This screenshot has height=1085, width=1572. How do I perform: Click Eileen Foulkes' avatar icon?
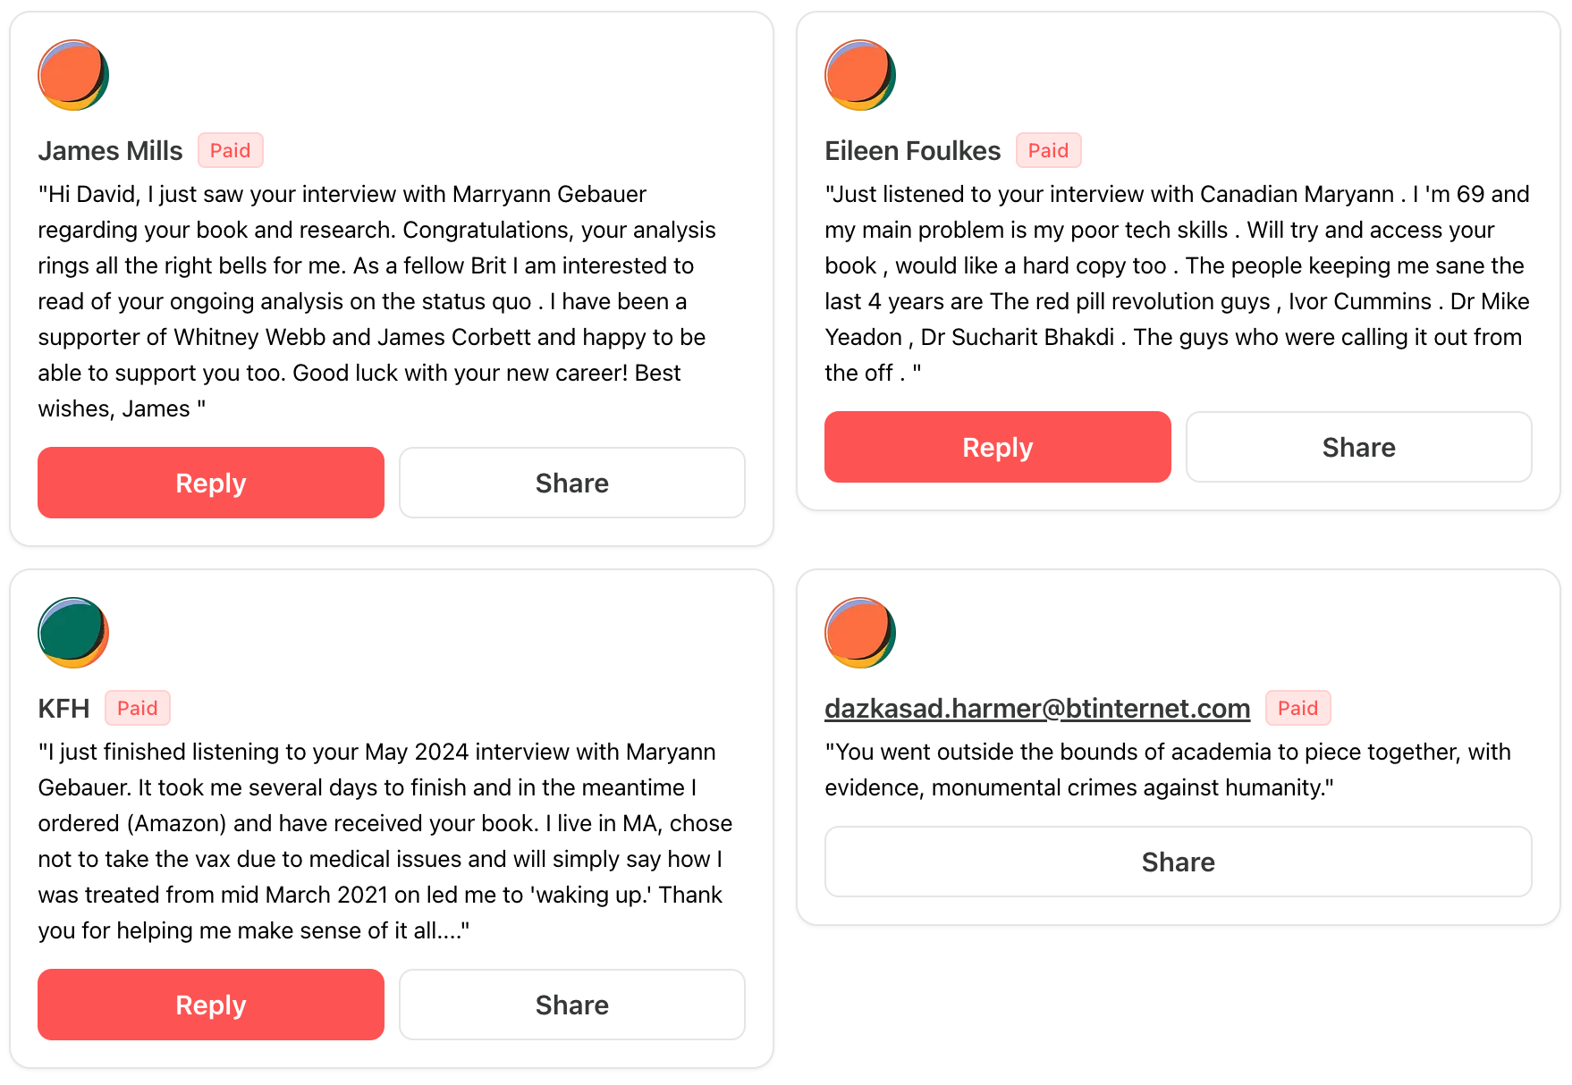coord(860,75)
